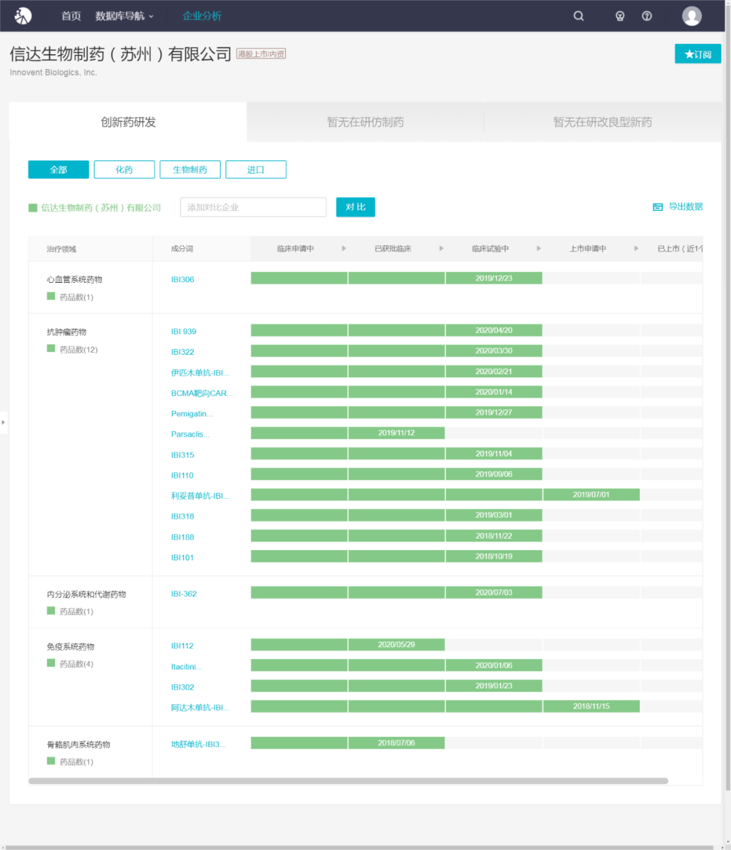Viewport: 731px width, 850px height.
Task: Click the 港股上市/内资 tag
Action: click(261, 54)
